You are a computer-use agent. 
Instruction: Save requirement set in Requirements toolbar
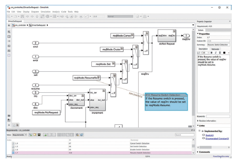39,135
